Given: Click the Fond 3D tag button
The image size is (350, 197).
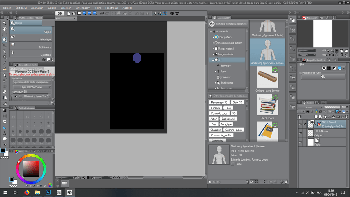Looking at the screenshot, I should coord(215,108).
